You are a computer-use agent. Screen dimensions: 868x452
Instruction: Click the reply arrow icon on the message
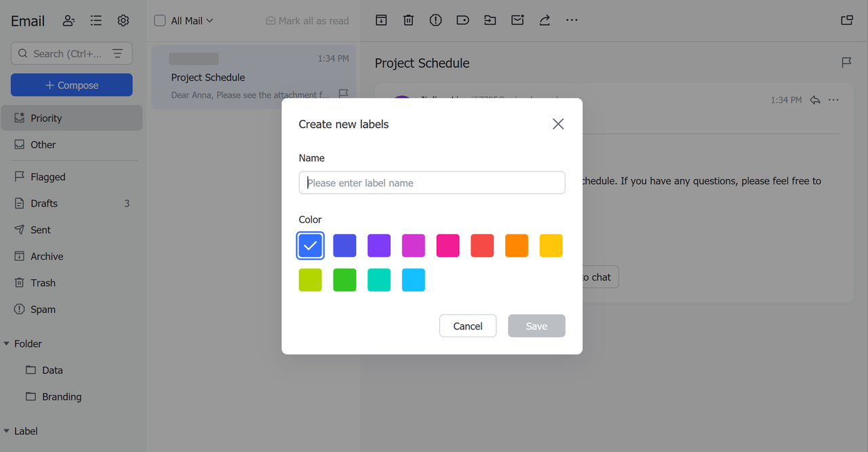(815, 100)
